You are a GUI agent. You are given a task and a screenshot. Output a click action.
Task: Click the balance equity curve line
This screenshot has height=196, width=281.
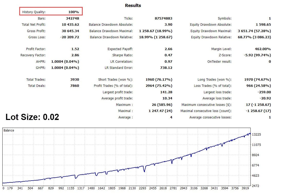pyautogui.click(x=141, y=166)
